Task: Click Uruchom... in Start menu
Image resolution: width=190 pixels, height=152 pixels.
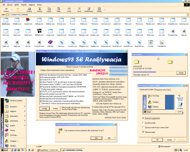Action: coord(15,135)
